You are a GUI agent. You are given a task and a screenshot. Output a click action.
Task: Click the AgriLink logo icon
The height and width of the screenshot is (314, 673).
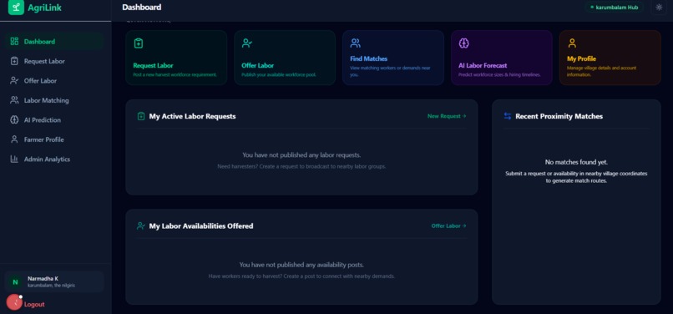(16, 8)
